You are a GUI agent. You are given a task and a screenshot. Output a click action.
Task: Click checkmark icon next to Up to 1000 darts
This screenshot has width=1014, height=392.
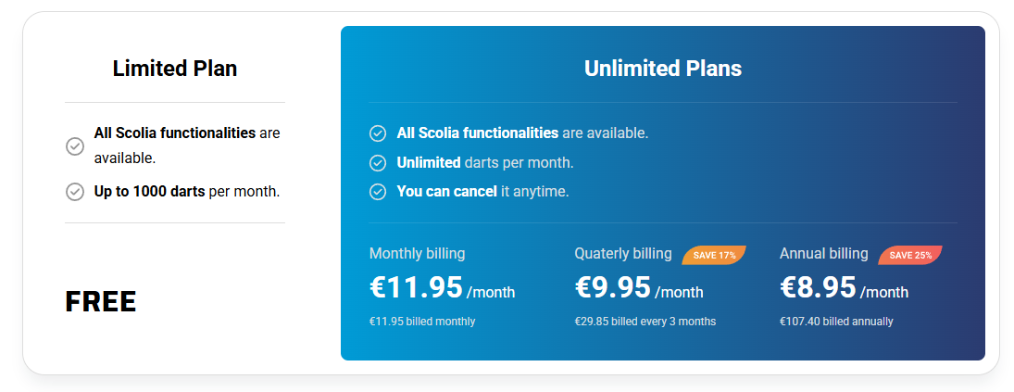tap(75, 192)
